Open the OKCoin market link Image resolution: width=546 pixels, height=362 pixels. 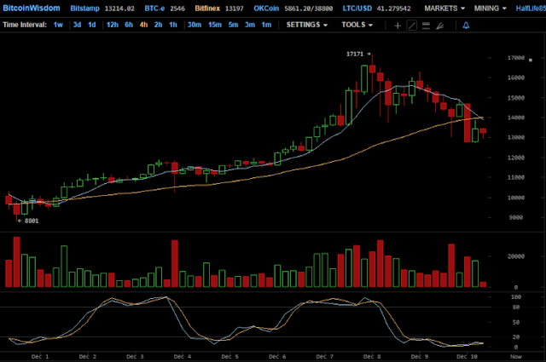[x=266, y=9]
